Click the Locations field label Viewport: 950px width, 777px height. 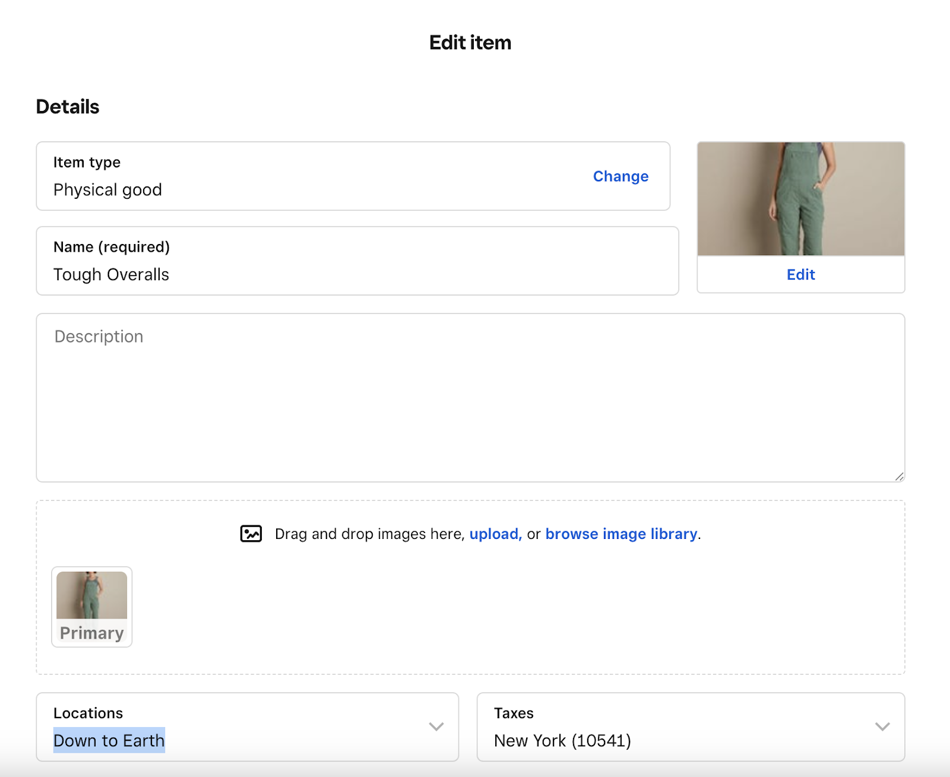88,713
